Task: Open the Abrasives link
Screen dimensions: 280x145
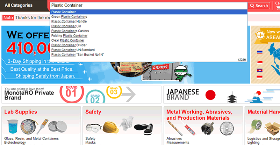Action: (174, 139)
